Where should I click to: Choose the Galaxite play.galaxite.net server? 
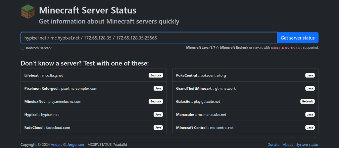pos(245,101)
